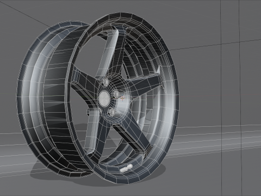
Task: Select the white valve stem on the rim
Action: click(x=126, y=168)
